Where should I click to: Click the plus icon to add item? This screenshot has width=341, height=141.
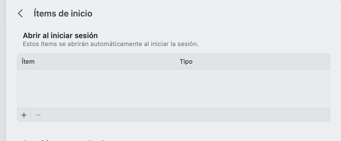click(x=24, y=115)
